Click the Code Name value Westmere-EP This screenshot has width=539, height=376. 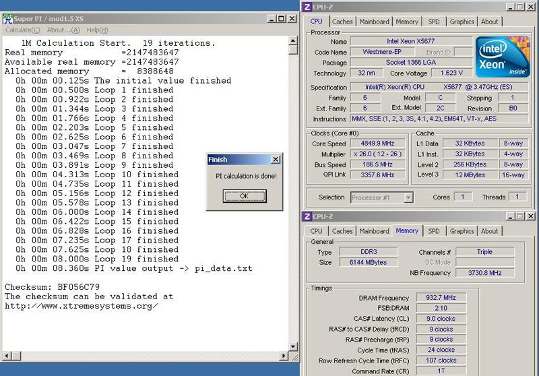point(382,52)
